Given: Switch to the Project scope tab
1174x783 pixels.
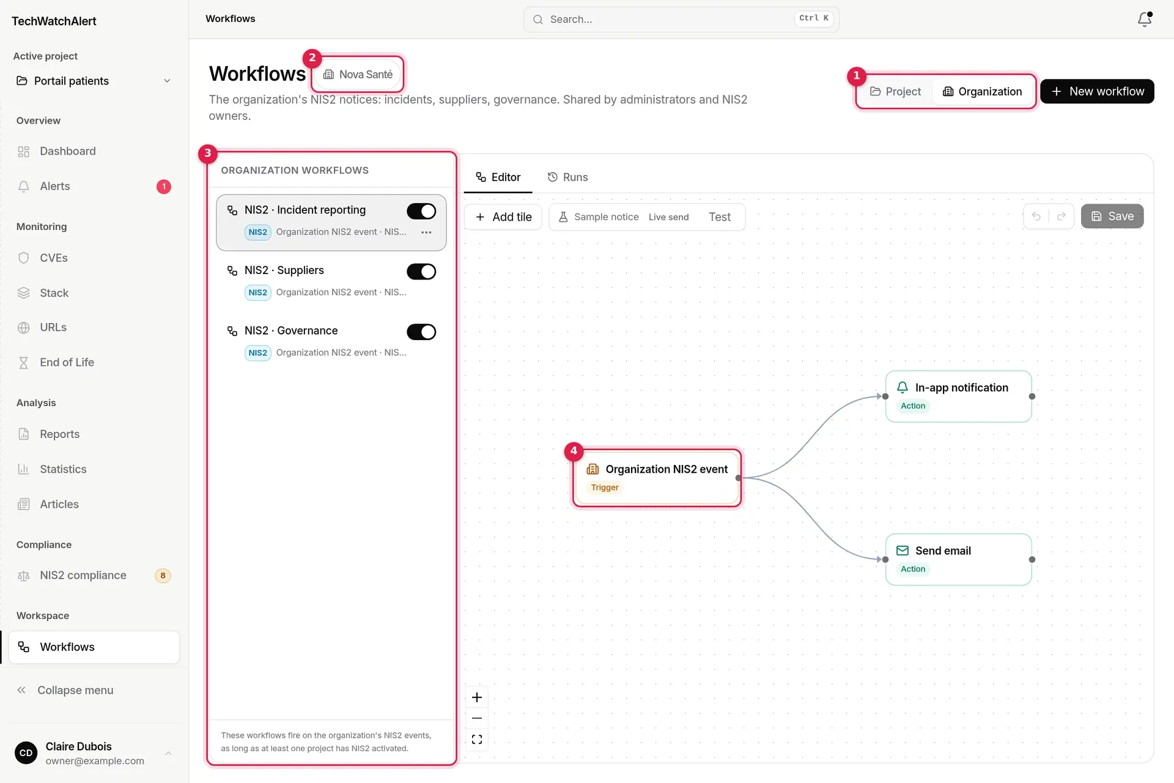Looking at the screenshot, I should (x=895, y=92).
